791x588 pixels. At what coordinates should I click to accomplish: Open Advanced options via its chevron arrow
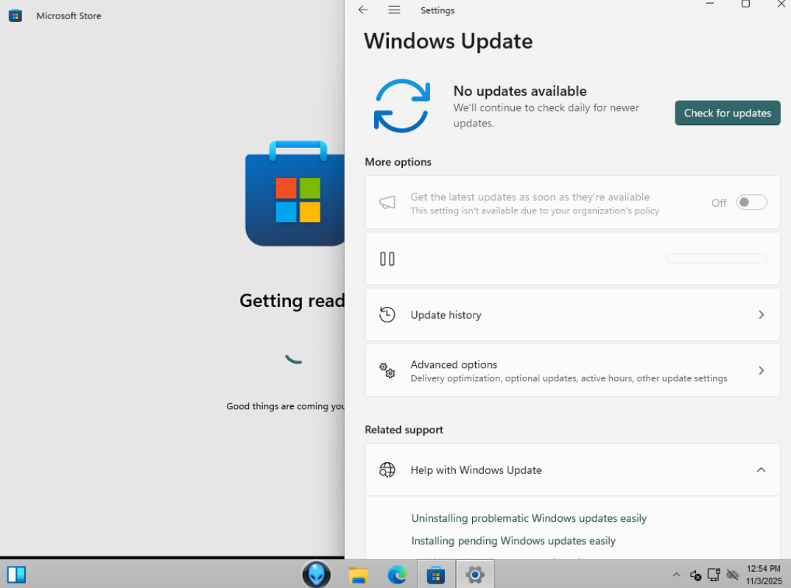coord(761,370)
